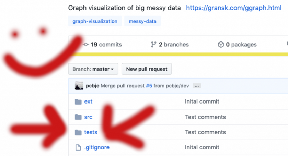Click the branches fork icon
The height and width of the screenshot is (156, 288).
(x=153, y=45)
